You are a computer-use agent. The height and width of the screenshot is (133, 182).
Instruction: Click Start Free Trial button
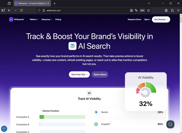click(79, 75)
